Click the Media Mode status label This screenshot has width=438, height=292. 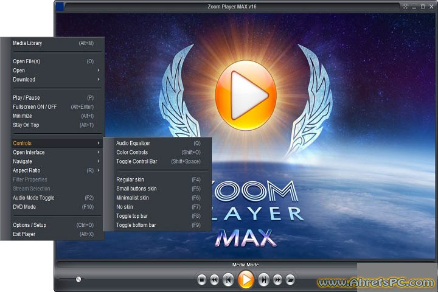pyautogui.click(x=245, y=265)
